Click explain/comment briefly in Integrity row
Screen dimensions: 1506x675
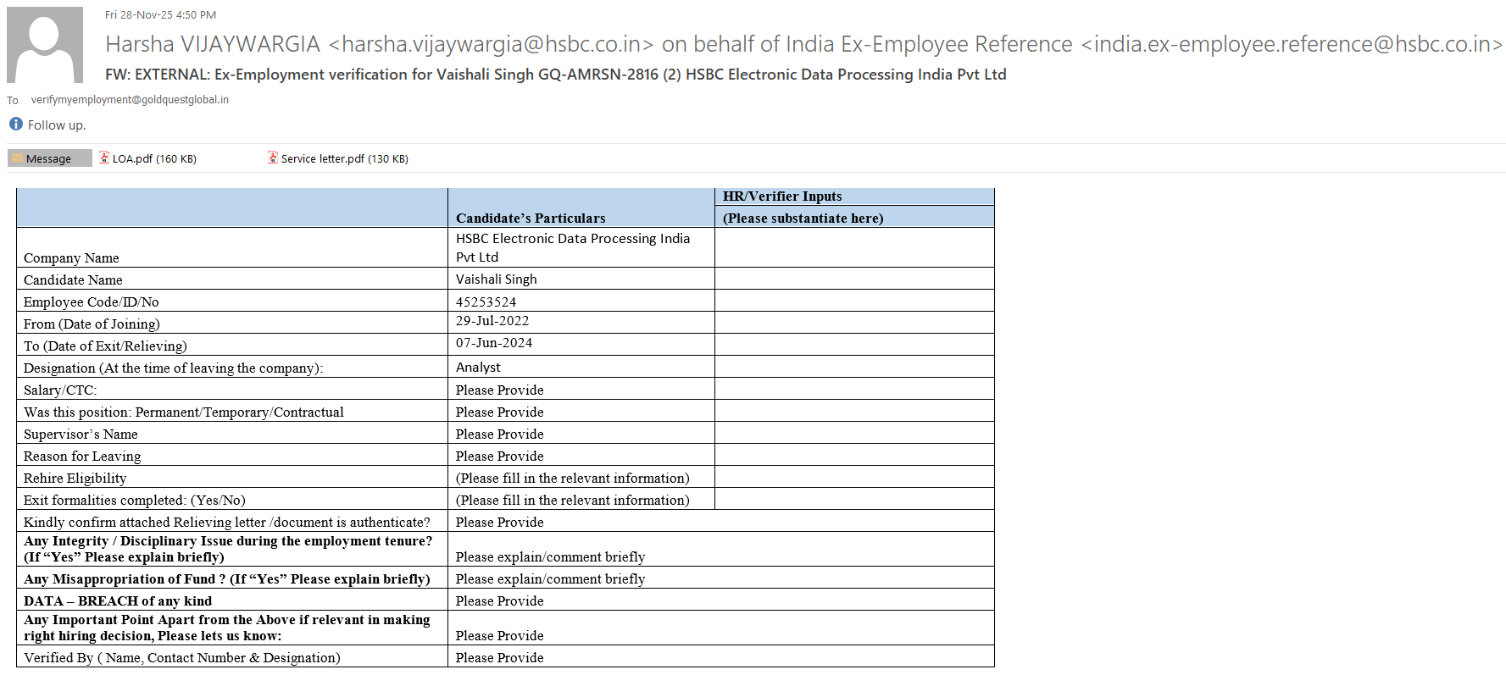[551, 557]
